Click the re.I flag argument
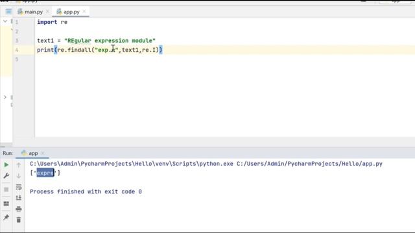 point(149,50)
